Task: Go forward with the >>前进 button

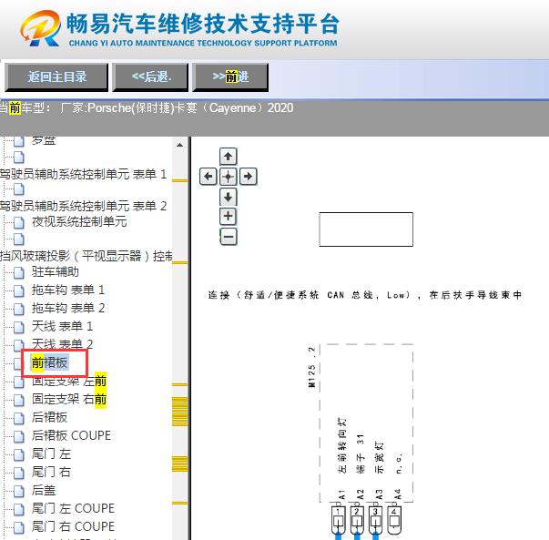Action: [230, 76]
